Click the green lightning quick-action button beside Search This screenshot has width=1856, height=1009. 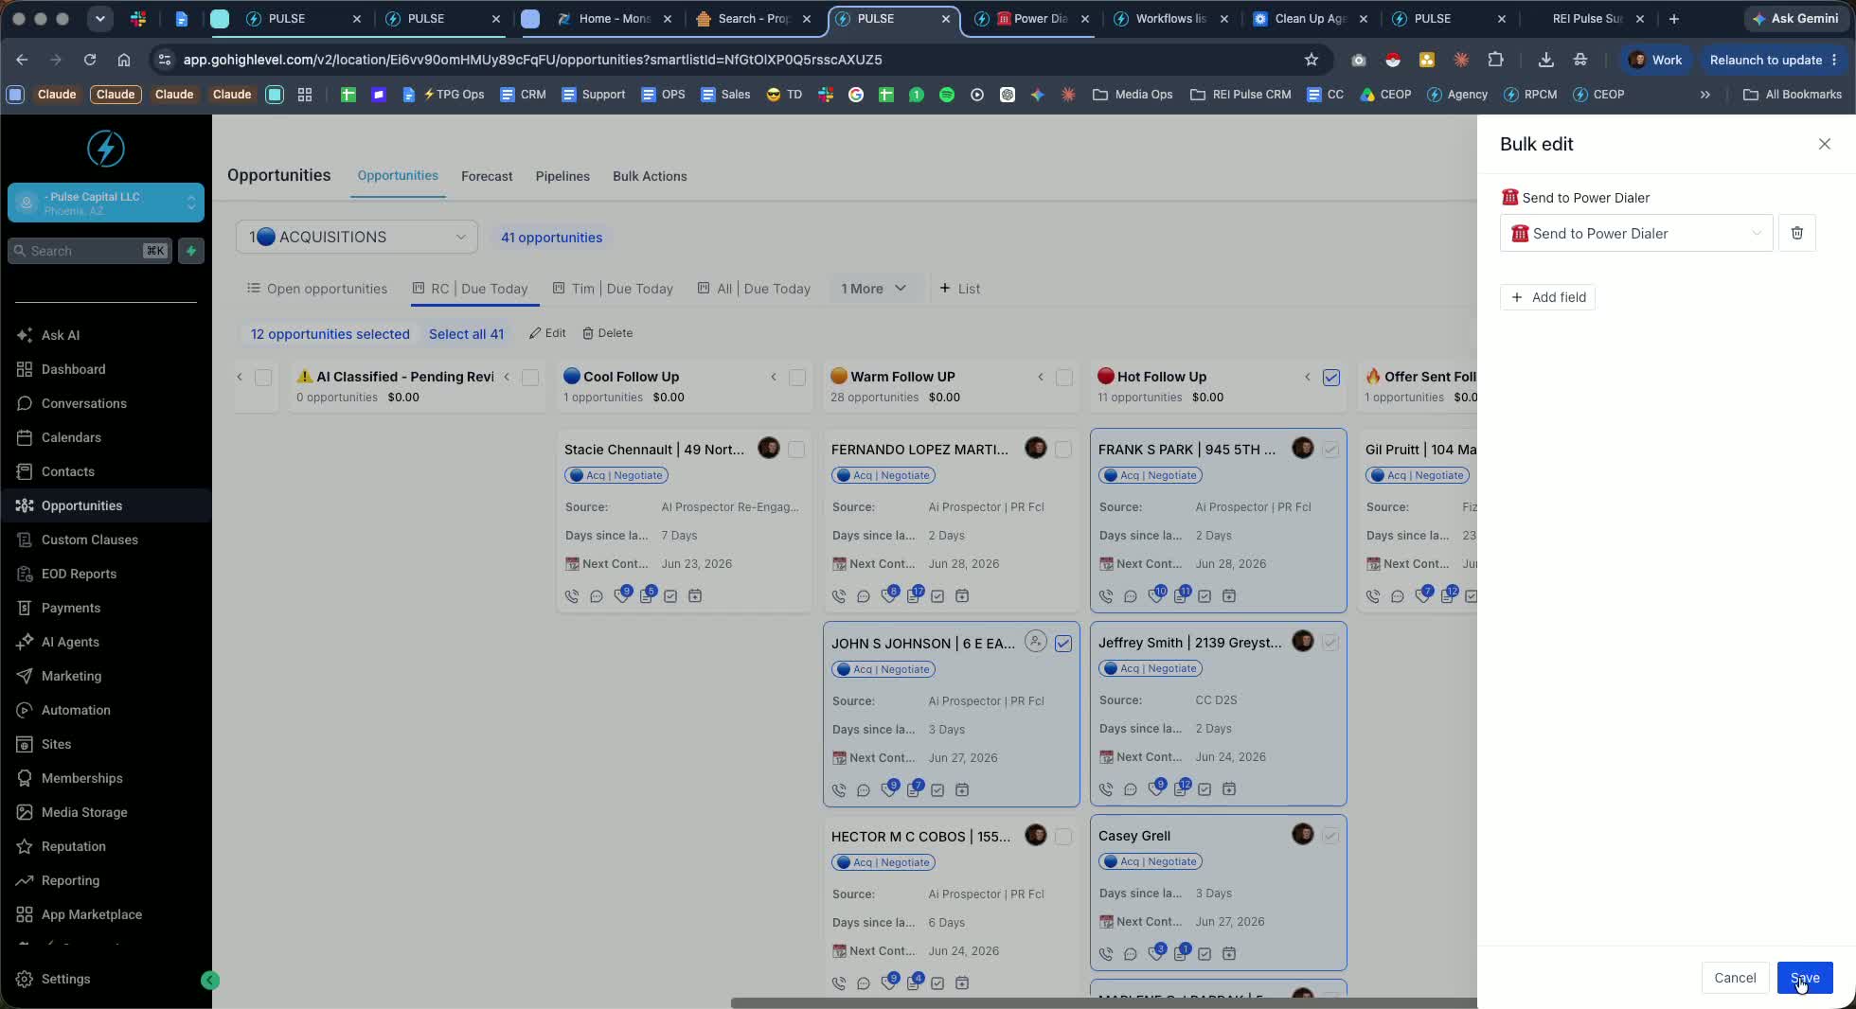[x=191, y=251]
